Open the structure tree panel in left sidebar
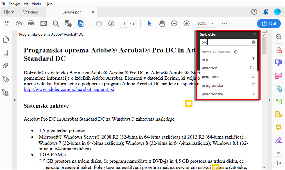The image size is (285, 170). click(5, 92)
